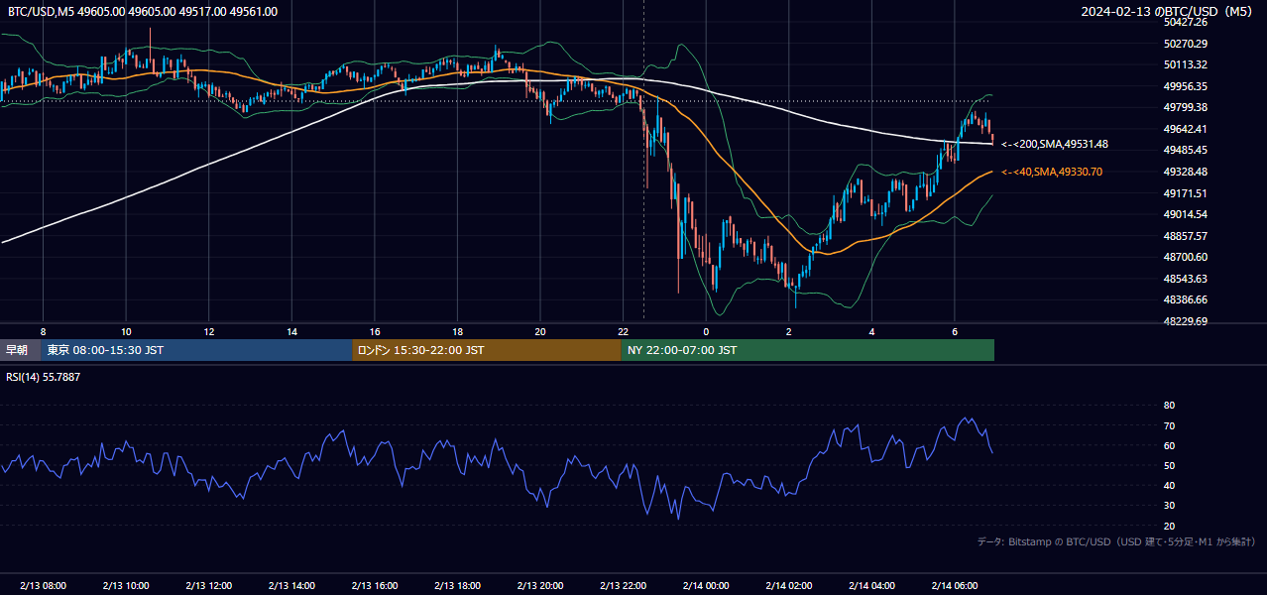Click the 2/13 10:00 date axis label

(126, 585)
